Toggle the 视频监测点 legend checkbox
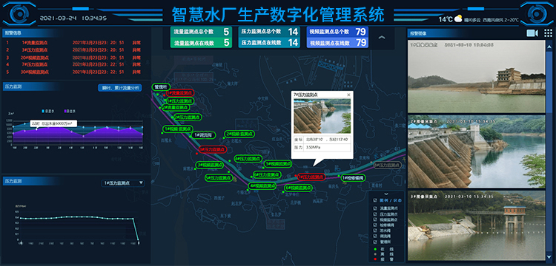 coord(375,219)
